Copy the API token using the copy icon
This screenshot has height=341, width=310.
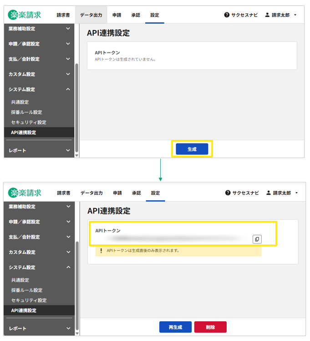[257, 239]
